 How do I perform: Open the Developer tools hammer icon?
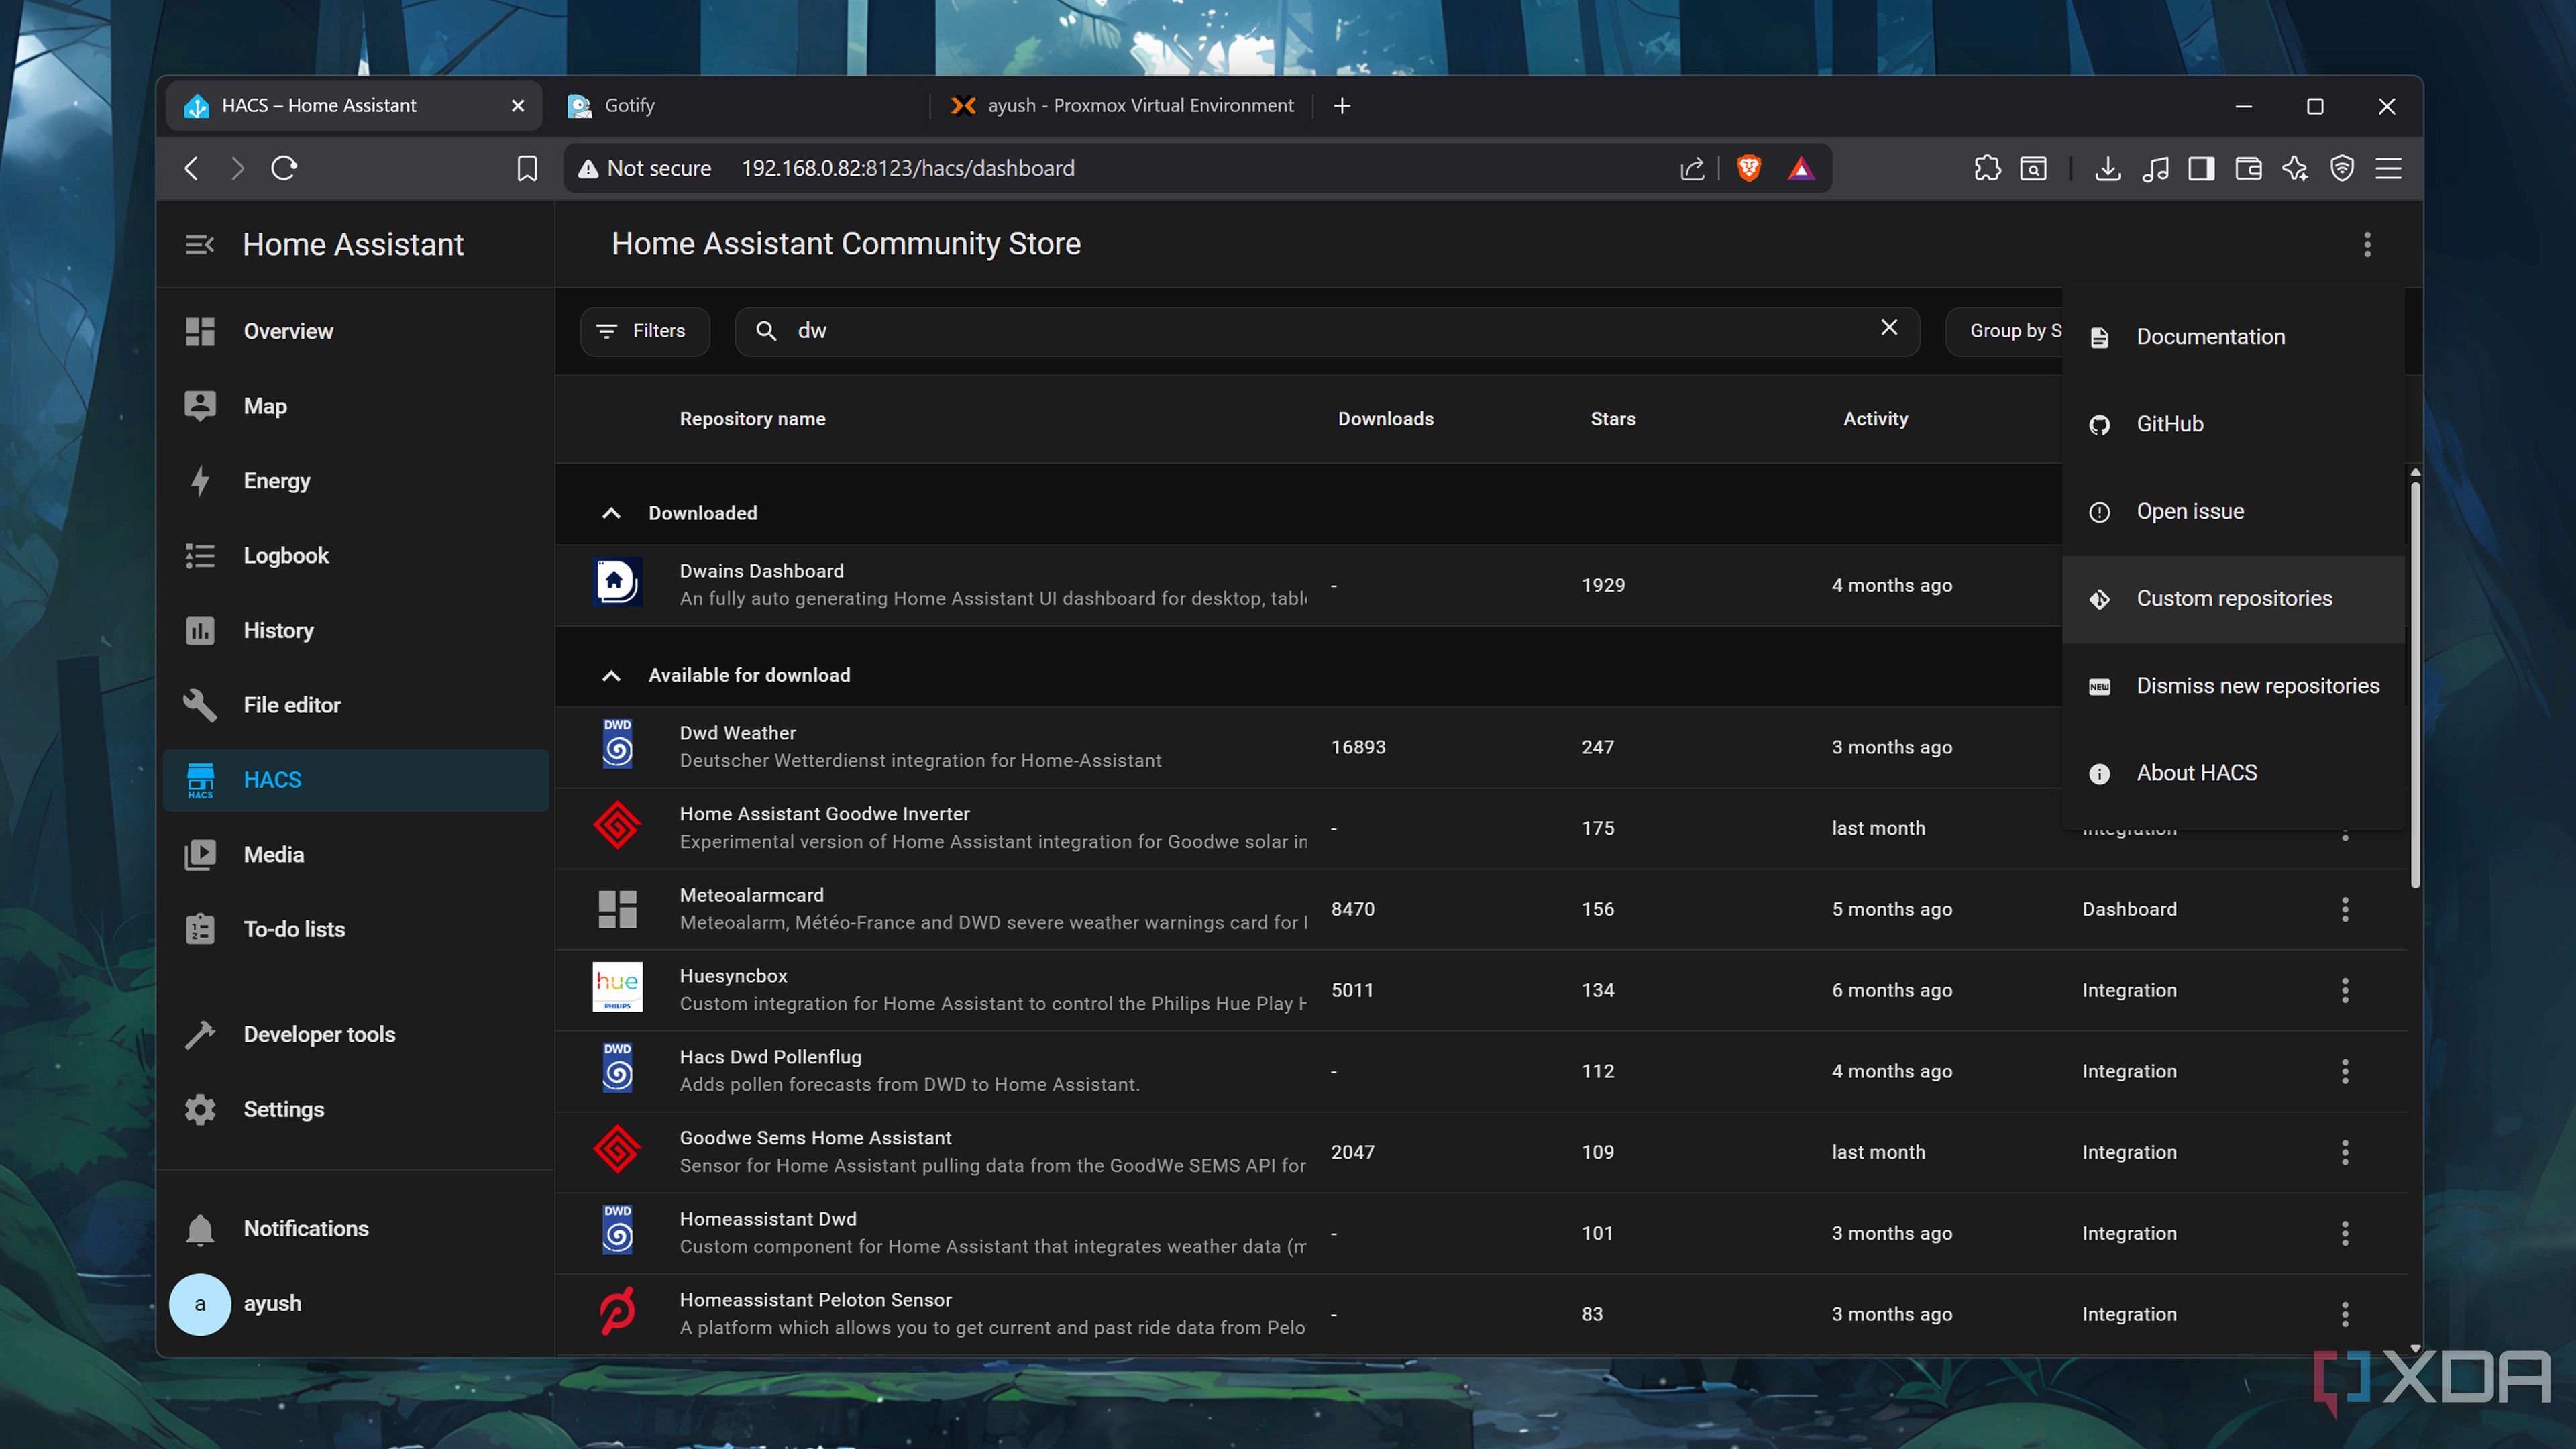[x=200, y=1035]
